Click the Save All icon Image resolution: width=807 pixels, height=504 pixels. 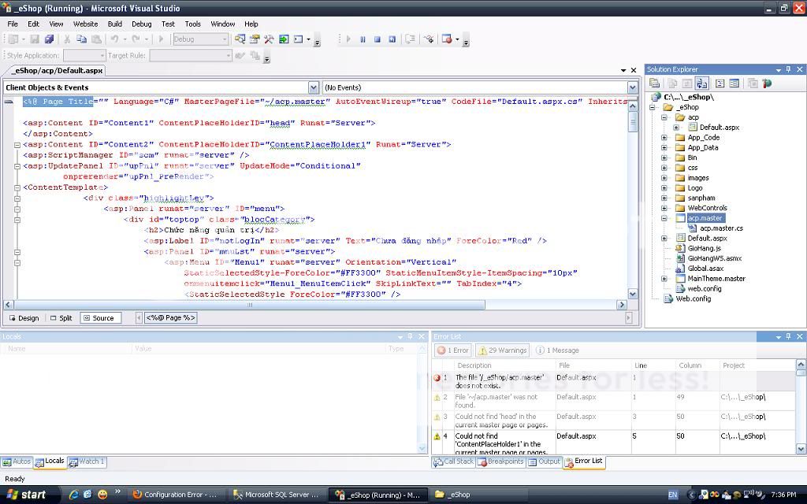(x=49, y=39)
